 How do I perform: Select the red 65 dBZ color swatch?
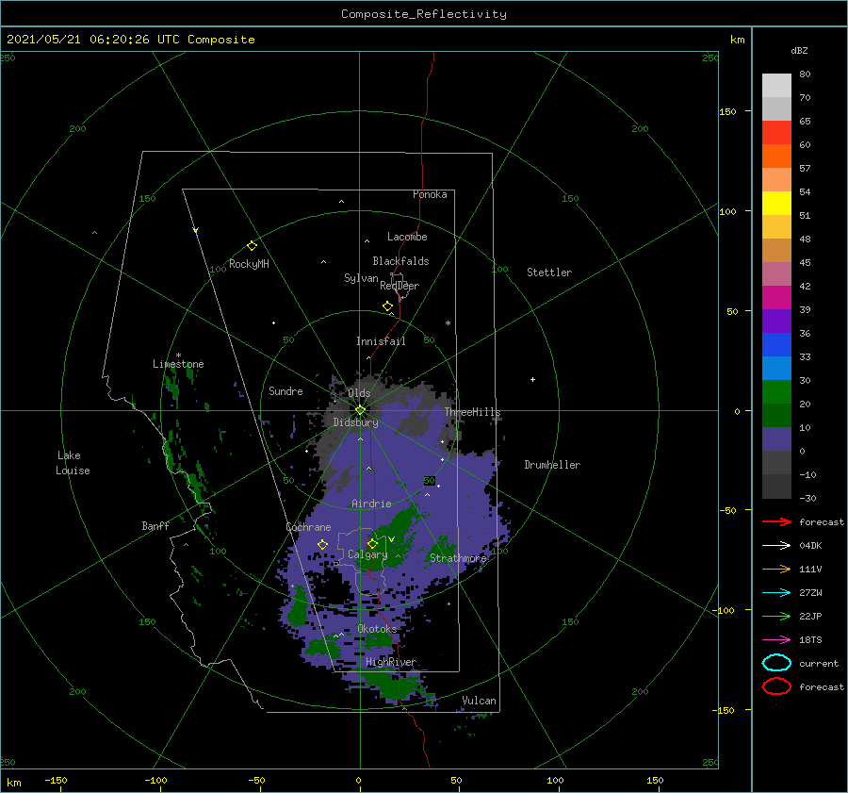click(x=776, y=133)
